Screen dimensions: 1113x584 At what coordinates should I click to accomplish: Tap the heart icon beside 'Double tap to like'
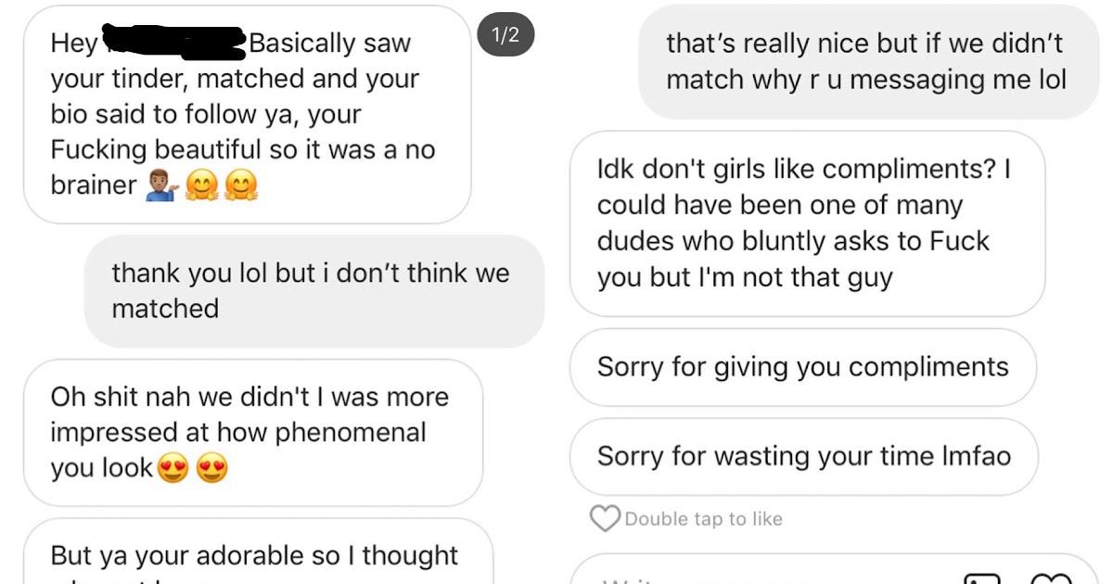605,519
